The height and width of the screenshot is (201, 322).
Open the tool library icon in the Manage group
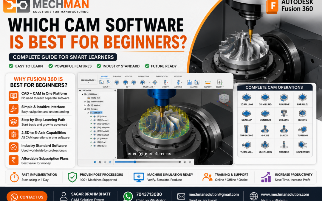[x=197, y=82]
